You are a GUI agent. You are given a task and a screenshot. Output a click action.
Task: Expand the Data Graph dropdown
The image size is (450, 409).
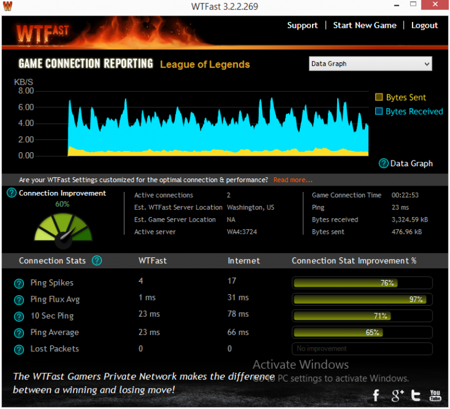(x=370, y=64)
